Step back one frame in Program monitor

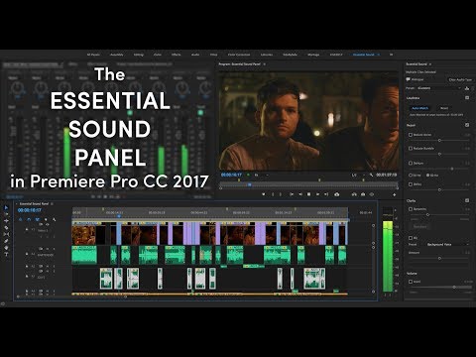pos(300,194)
